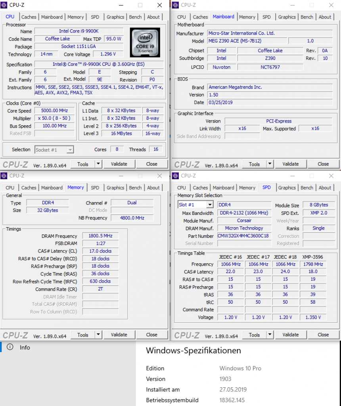This screenshot has width=341, height=406.
Task: Click the XMP-3596 frequency value 1798 MHz
Action: (313, 264)
